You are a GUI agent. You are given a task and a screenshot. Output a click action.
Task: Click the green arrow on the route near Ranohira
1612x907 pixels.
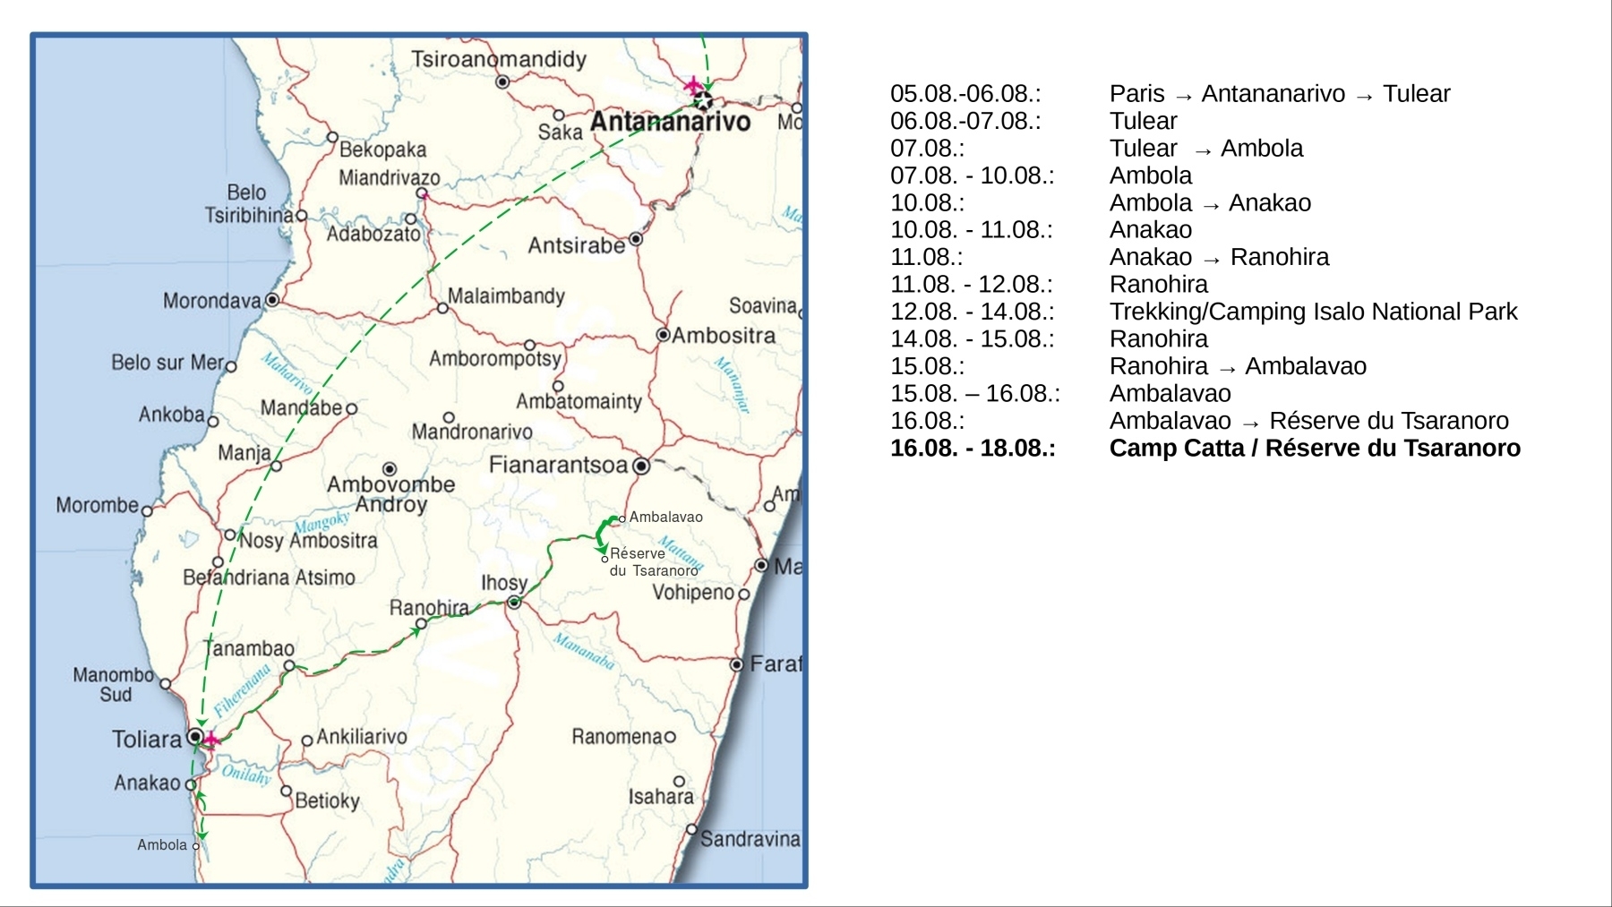(416, 631)
